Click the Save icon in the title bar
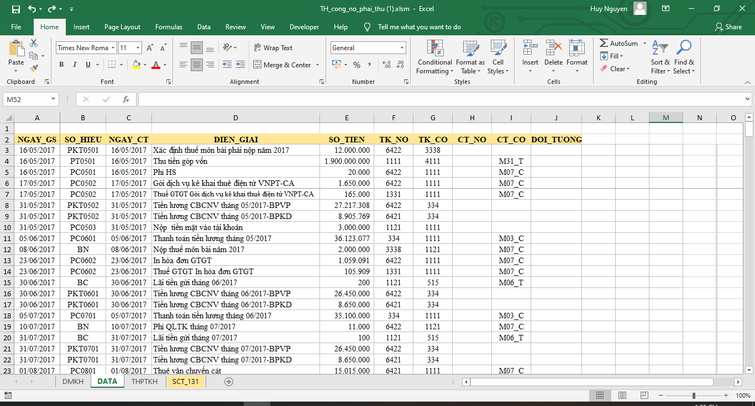 (15, 9)
